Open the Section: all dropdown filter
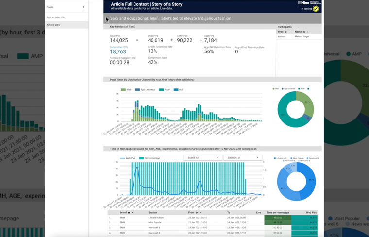Image resolution: width=369 pixels, height=237 pixels. tap(243, 158)
